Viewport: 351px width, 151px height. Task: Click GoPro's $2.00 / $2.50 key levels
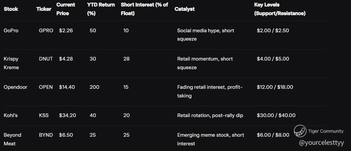coord(273,31)
